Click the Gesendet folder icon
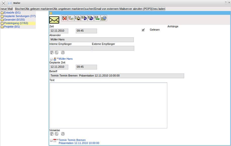 click(2, 20)
